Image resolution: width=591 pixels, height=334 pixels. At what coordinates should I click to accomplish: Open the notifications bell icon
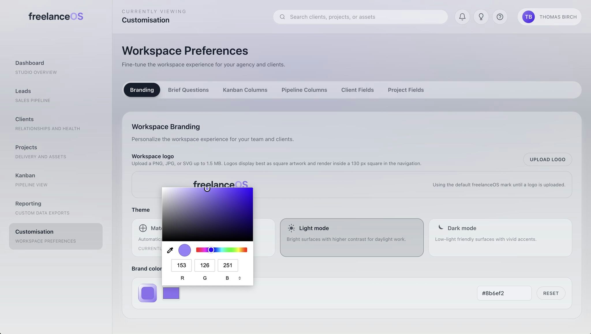tap(462, 17)
